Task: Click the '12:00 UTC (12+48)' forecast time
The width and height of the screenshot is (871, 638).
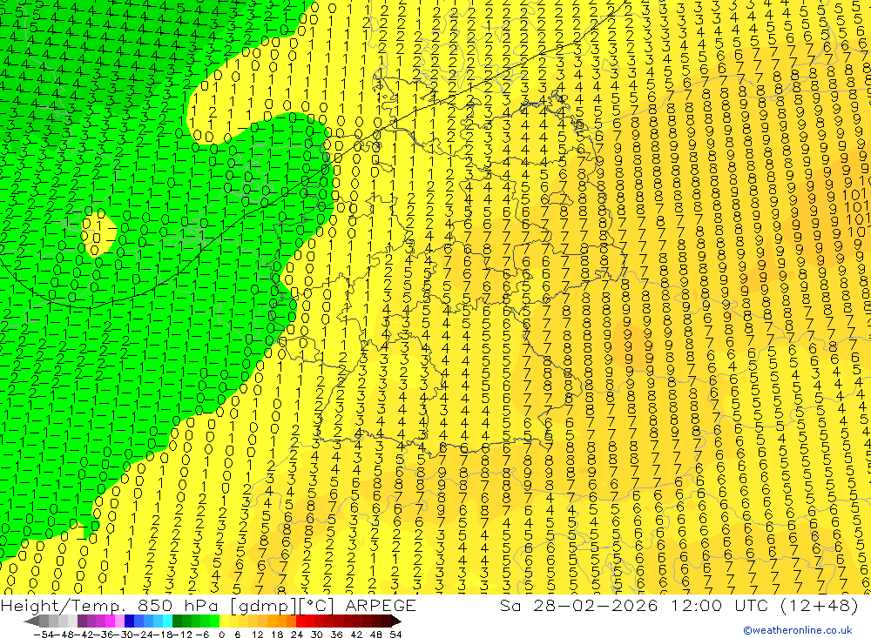Action: pyautogui.click(x=764, y=605)
